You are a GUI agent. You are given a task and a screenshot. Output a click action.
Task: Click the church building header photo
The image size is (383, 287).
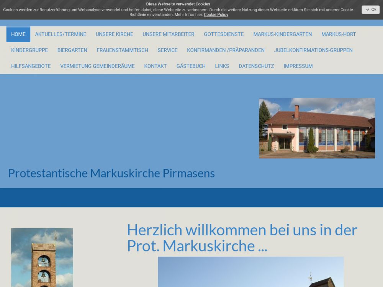317,128
